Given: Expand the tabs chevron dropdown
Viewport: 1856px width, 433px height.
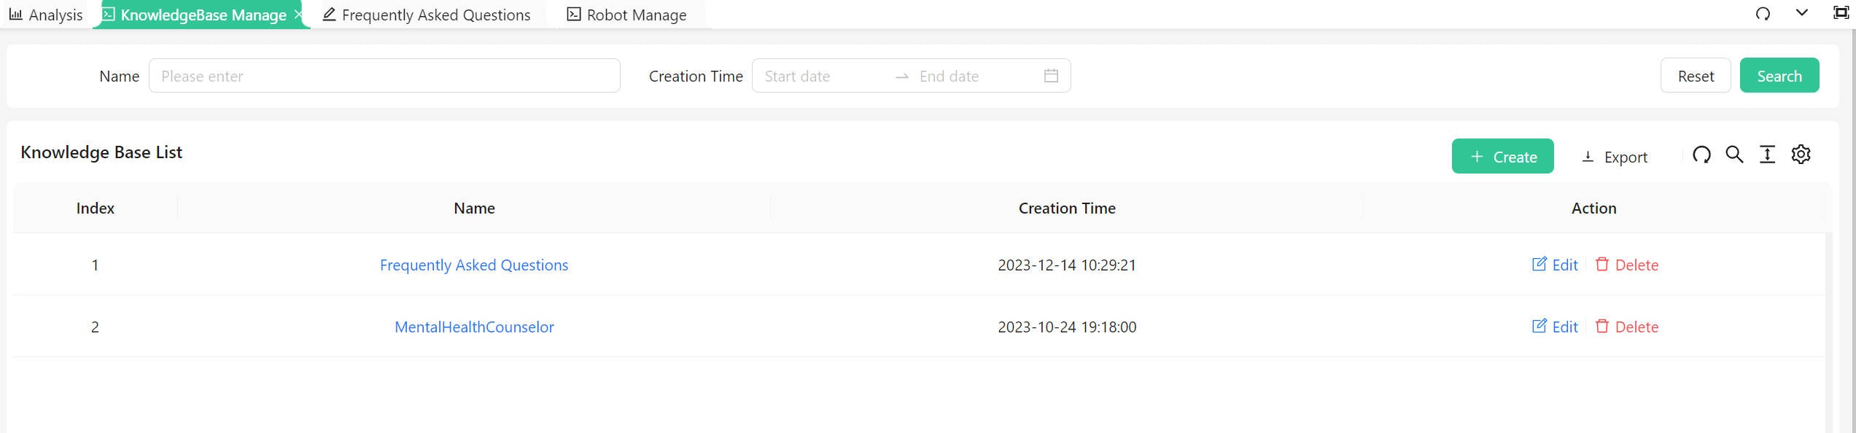Looking at the screenshot, I should [1801, 13].
